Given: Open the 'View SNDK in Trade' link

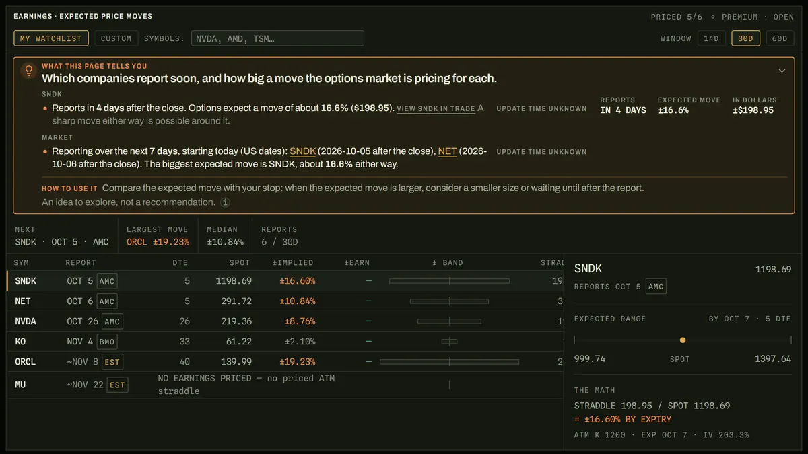Looking at the screenshot, I should pyautogui.click(x=436, y=108).
